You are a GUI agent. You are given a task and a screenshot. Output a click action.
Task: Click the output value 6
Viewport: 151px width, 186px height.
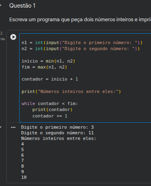pyautogui.click(x=22, y=155)
